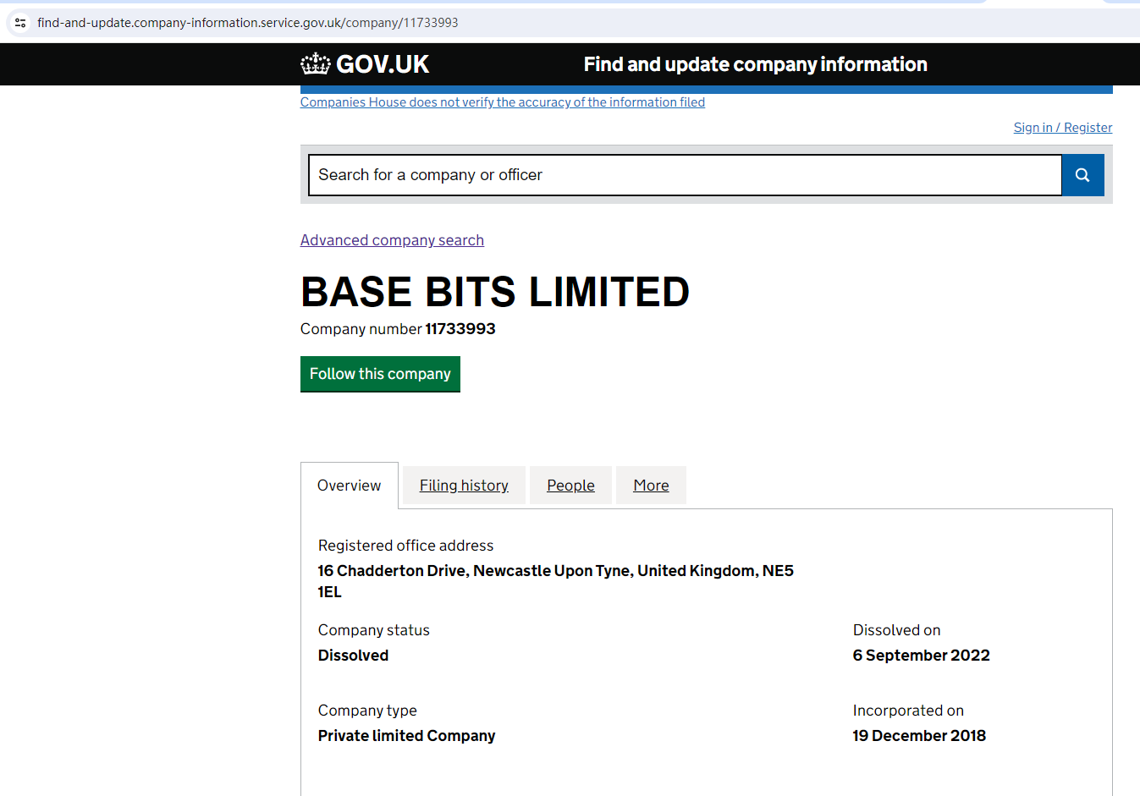Image resolution: width=1140 pixels, height=796 pixels.
Task: Open the Companies House accuracy disclaimer link
Action: pos(502,102)
